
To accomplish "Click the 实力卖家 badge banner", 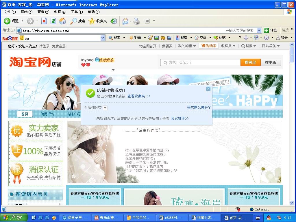I will [36, 131].
